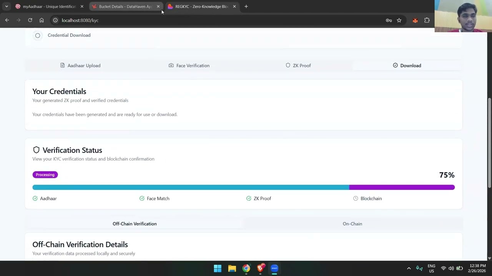The height and width of the screenshot is (276, 492).
Task: Open the tab search dropdown arrow
Action: [x=7, y=7]
